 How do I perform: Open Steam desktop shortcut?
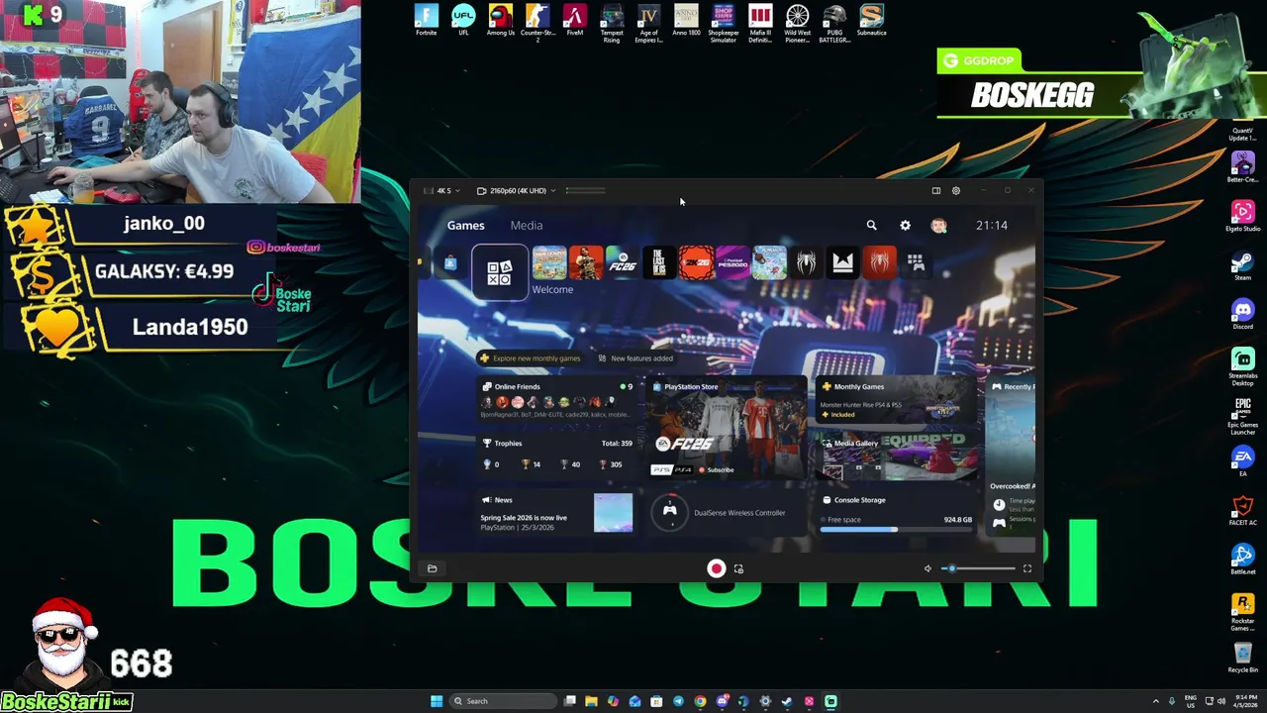pos(1242,266)
